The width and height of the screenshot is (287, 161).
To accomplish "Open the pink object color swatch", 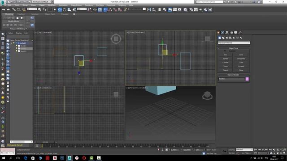I will coord(247,79).
